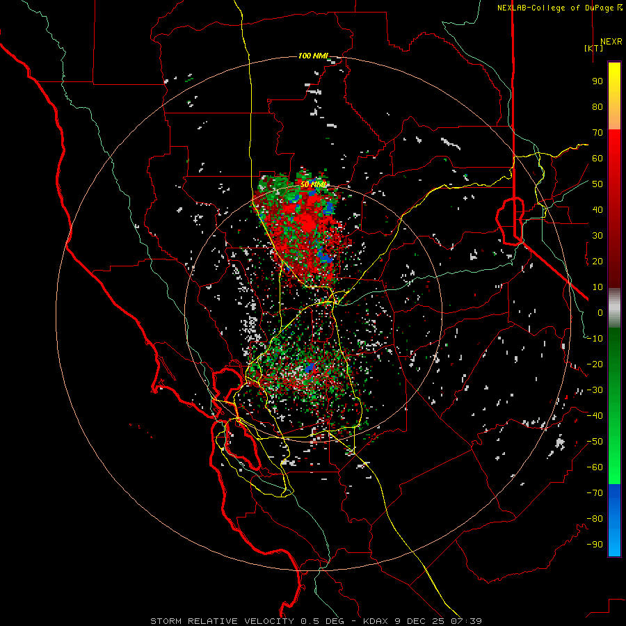Click the -70 value on velocity scale
The height and width of the screenshot is (626, 626).
[595, 493]
